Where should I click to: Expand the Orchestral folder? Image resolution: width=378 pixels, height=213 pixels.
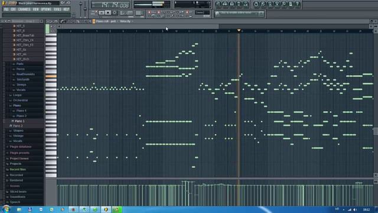[21, 100]
